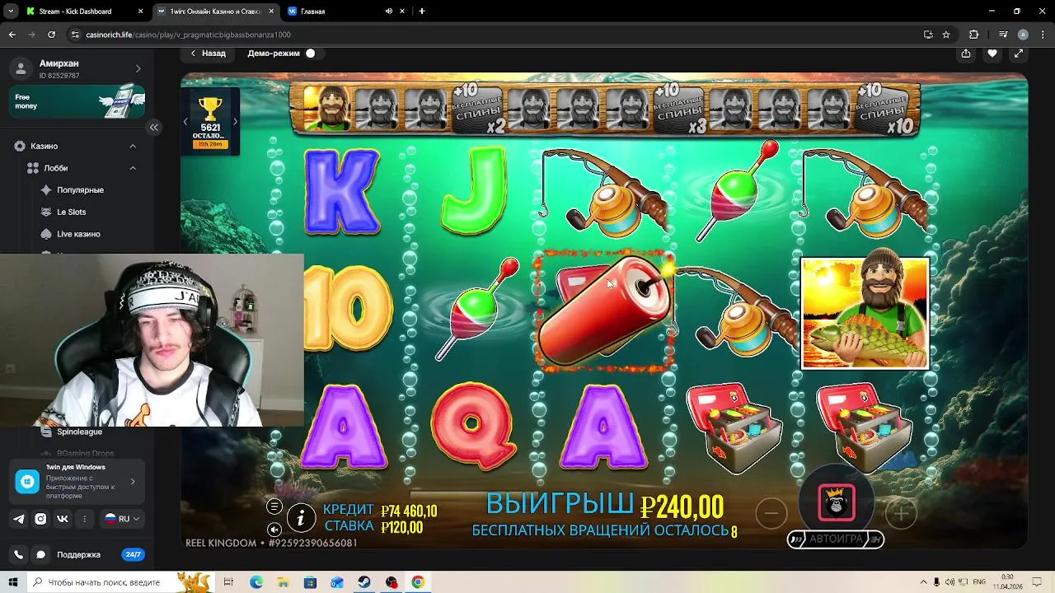Share the game via the share icon
This screenshot has height=593, width=1055.
coord(966,54)
